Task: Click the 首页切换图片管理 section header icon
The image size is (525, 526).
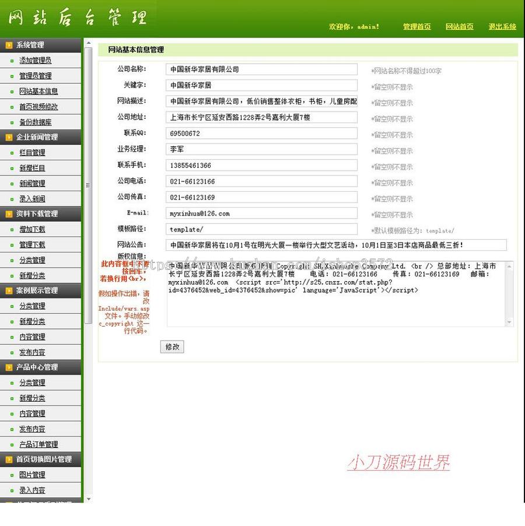Action: 9,460
